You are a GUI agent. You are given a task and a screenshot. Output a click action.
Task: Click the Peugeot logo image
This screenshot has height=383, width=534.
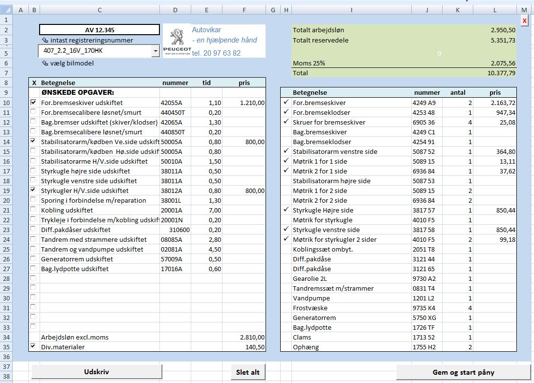177,41
